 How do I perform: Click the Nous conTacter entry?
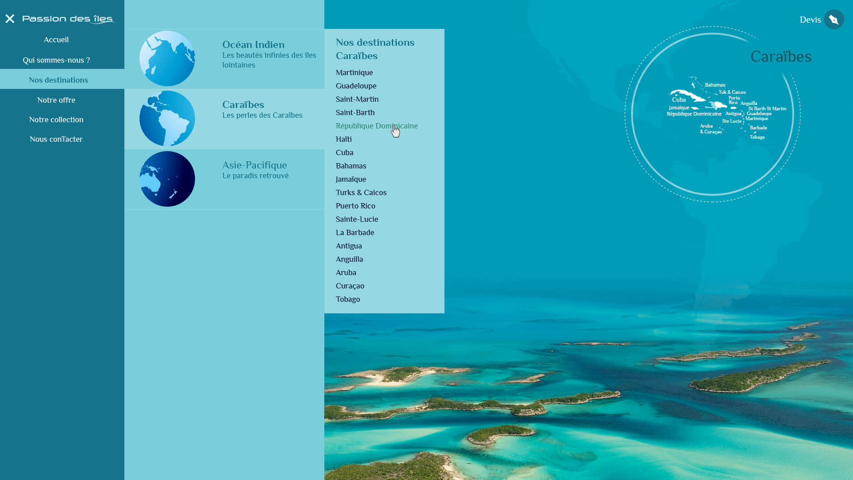tap(56, 139)
